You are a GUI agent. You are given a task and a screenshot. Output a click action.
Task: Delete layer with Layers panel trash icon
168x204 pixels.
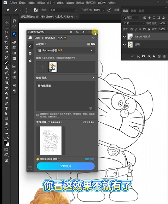pyautogui.click(x=164, y=56)
